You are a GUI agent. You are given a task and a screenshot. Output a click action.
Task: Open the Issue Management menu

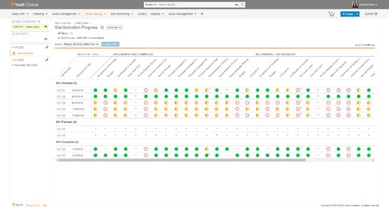tap(182, 14)
